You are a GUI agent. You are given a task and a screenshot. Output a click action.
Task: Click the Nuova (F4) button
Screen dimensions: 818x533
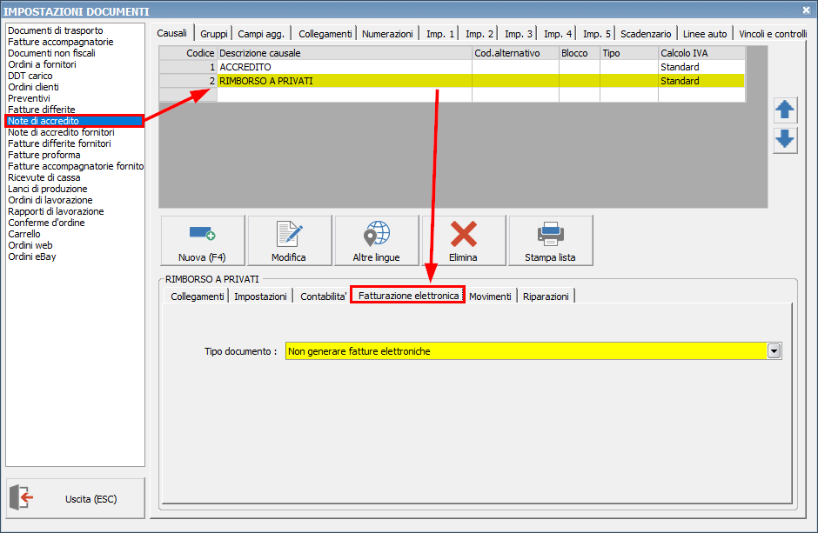pyautogui.click(x=203, y=241)
